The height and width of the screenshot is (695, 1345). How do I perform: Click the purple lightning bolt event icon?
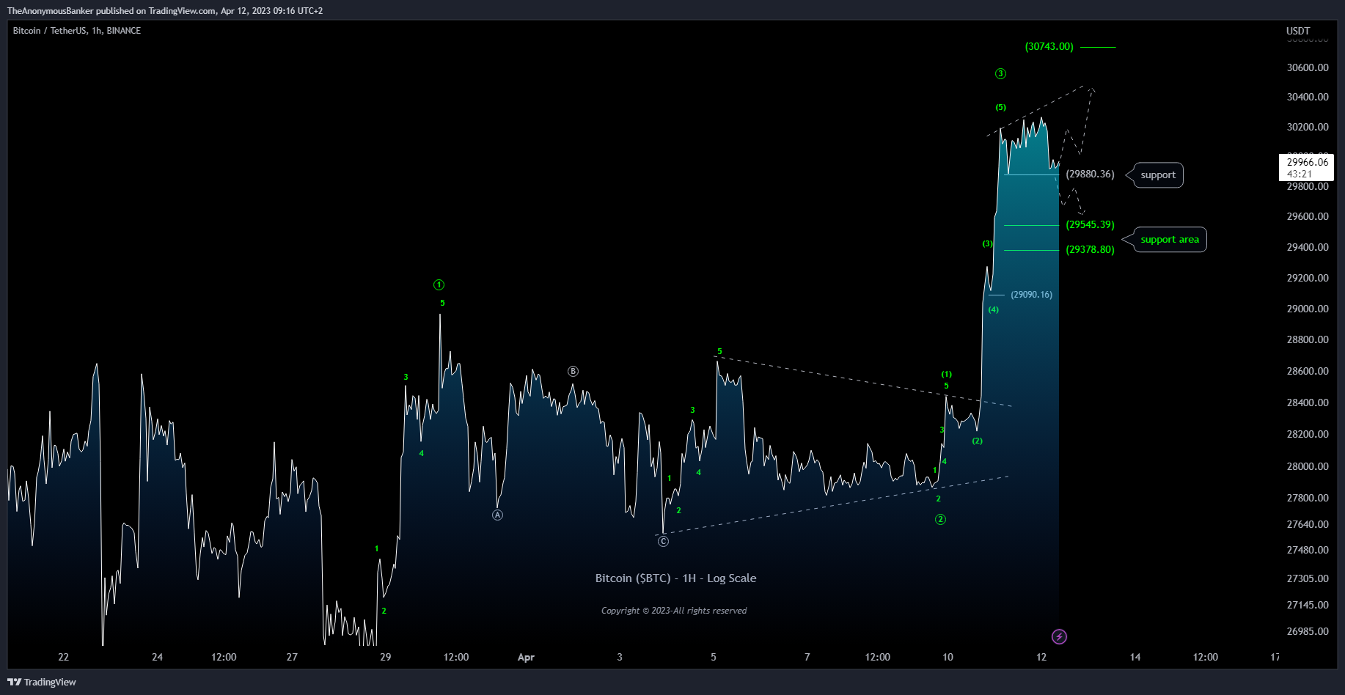(1059, 636)
